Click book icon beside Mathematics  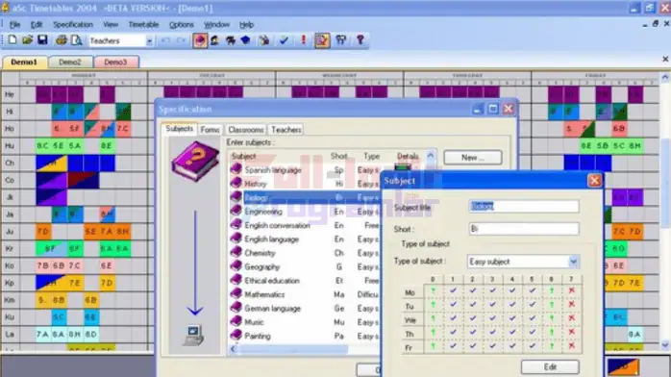(x=236, y=294)
